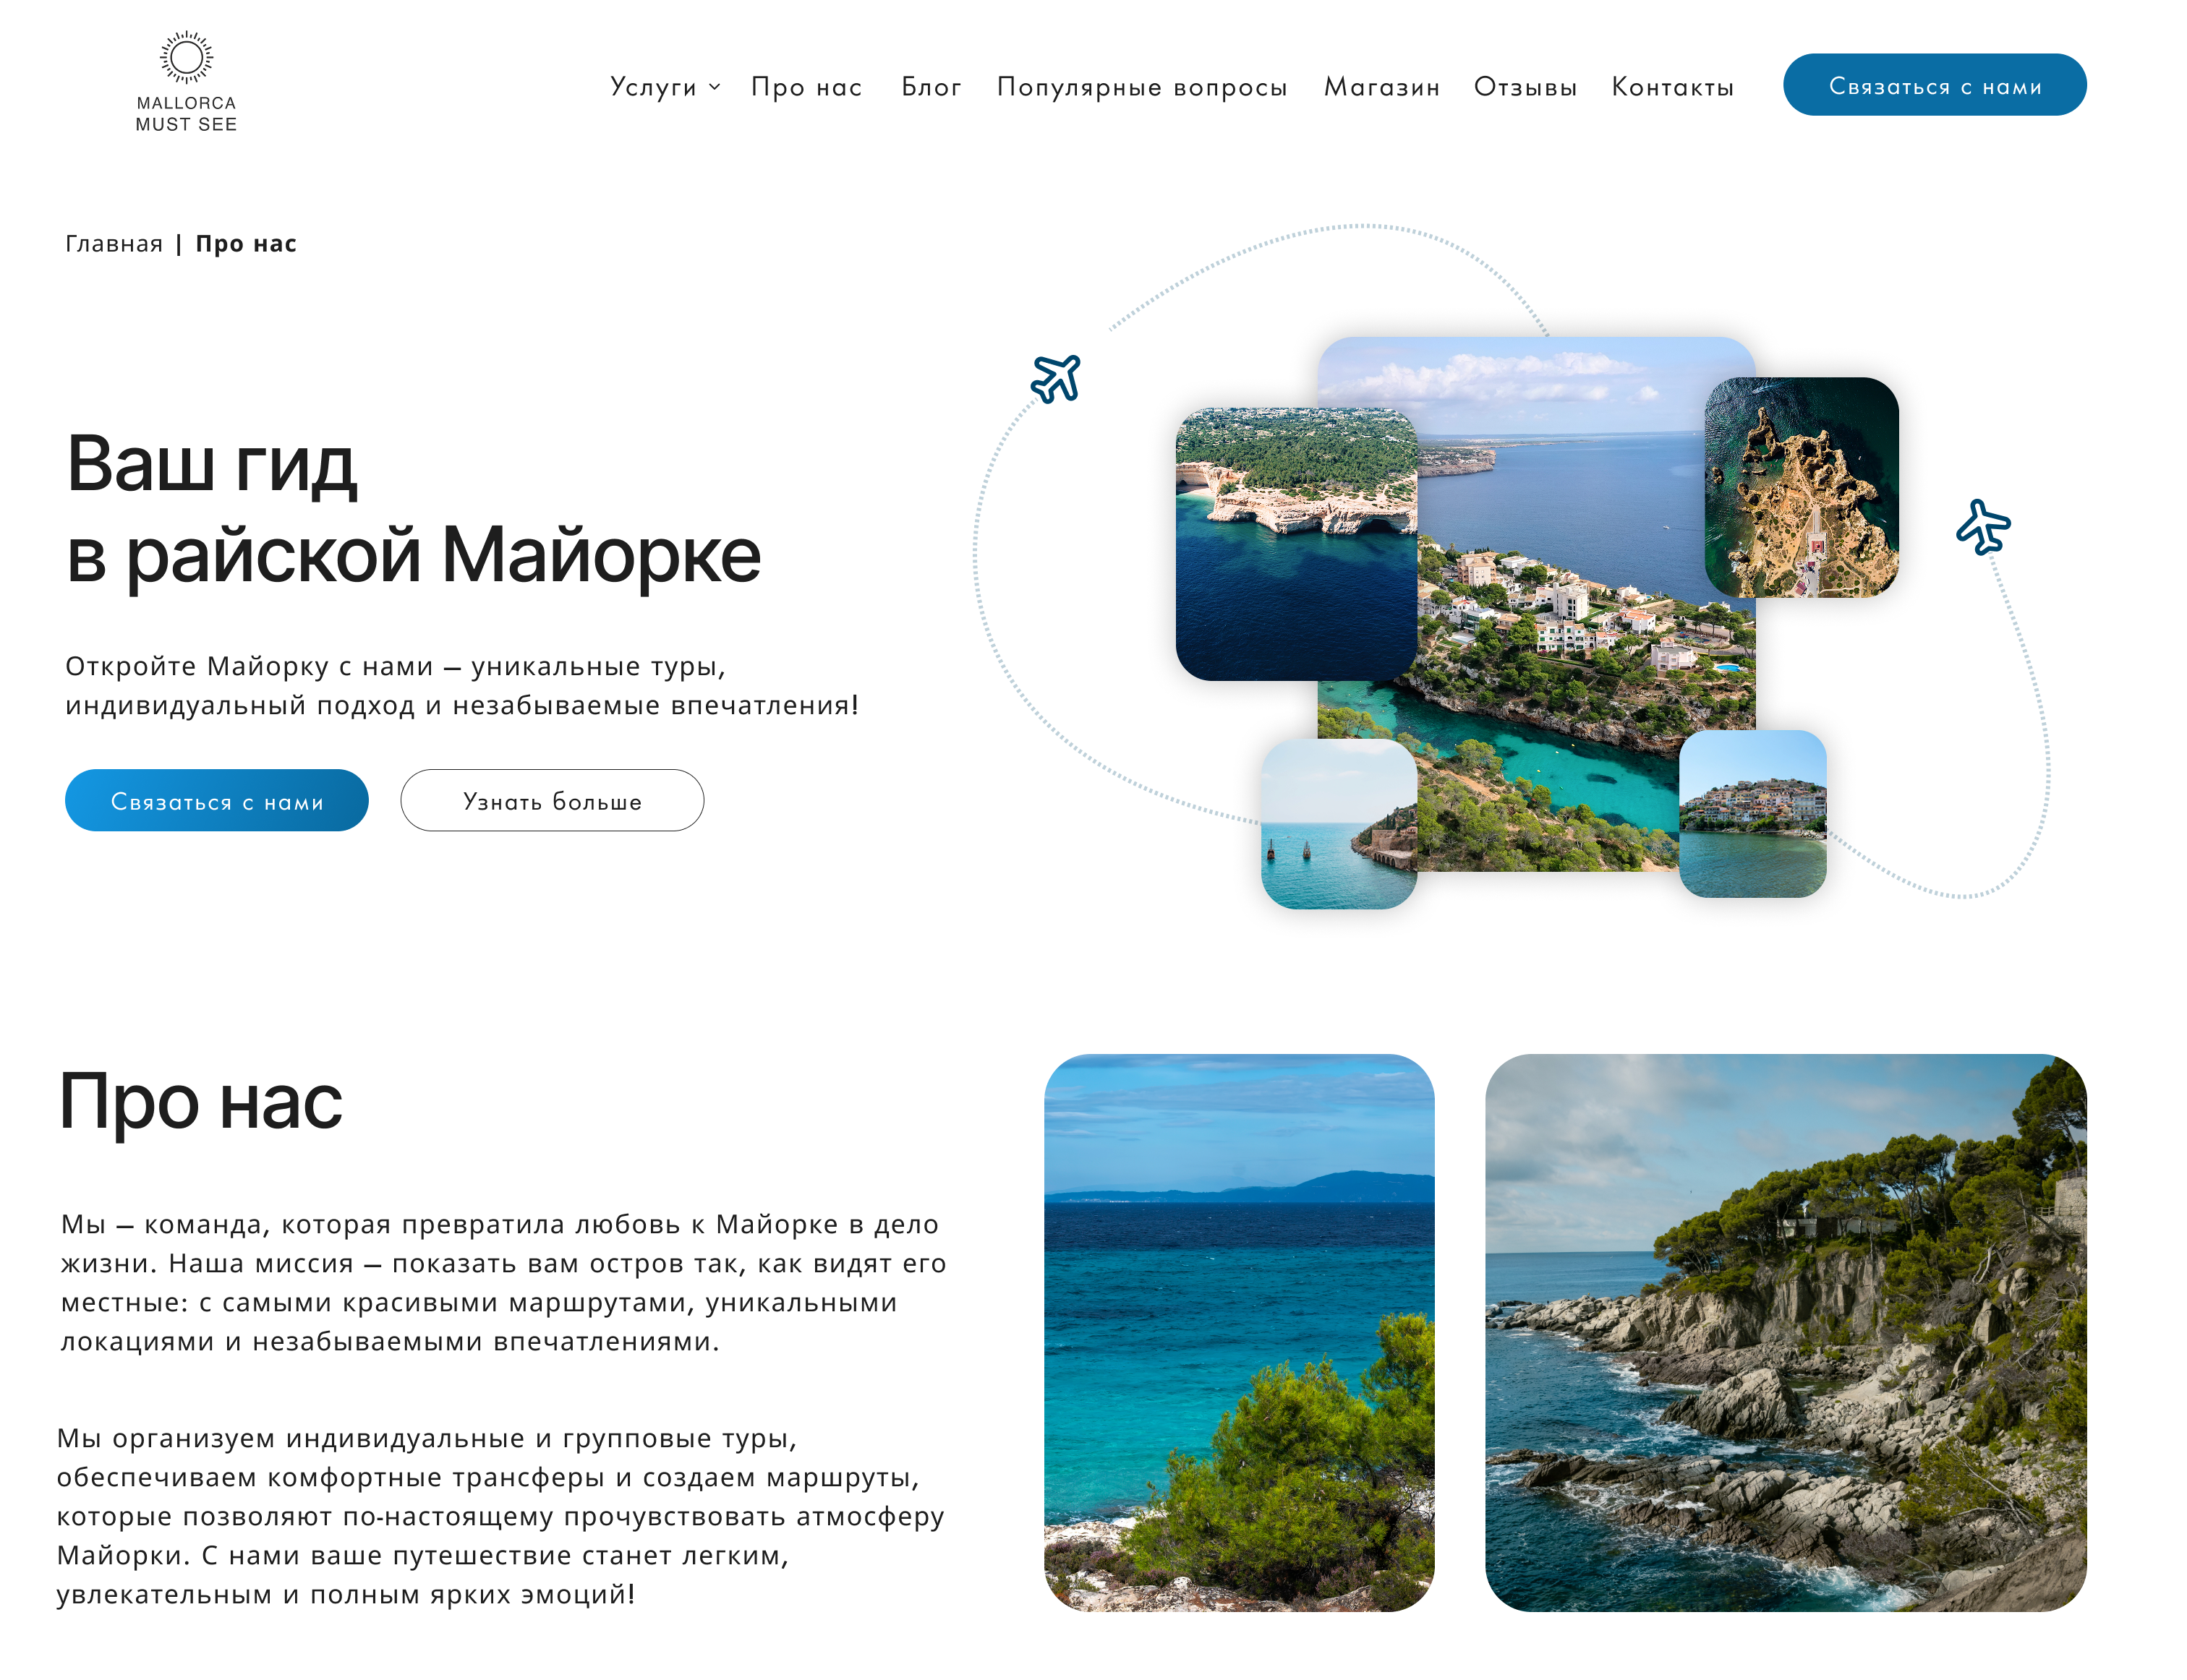This screenshot has width=2187, height=1680.
Task: Open the Про нас menu item
Action: (x=806, y=87)
